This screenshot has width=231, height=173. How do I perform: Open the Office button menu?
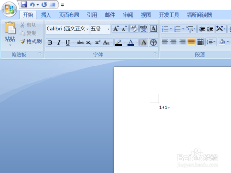click(x=9, y=9)
